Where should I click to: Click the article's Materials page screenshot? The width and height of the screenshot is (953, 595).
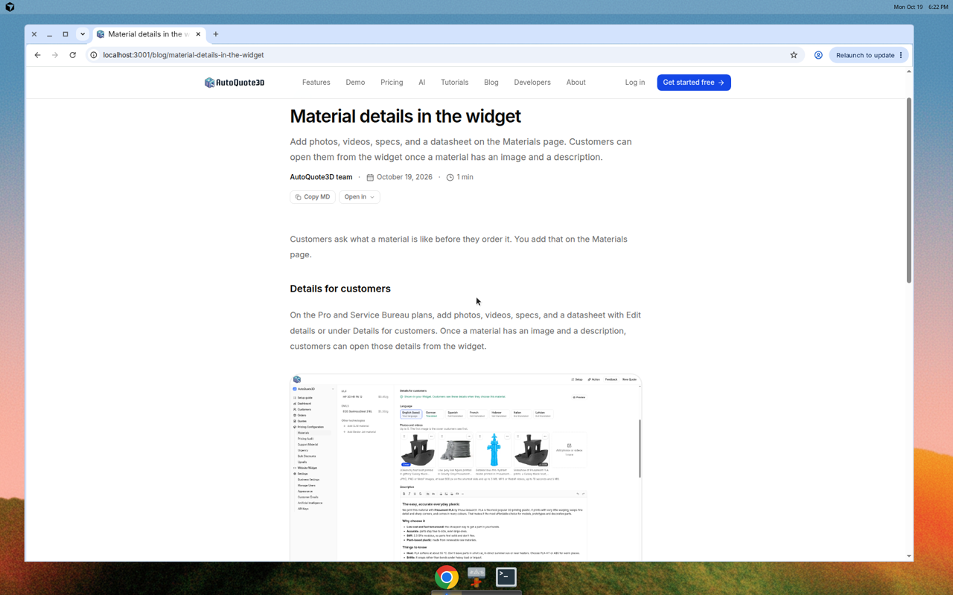[465, 467]
